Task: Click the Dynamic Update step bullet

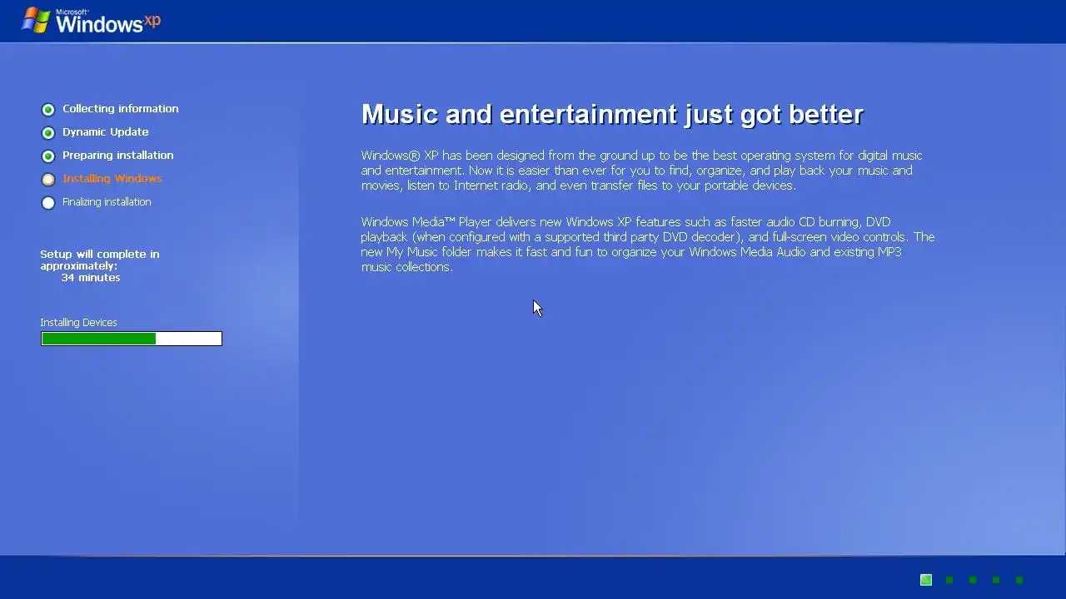Action: [x=48, y=132]
